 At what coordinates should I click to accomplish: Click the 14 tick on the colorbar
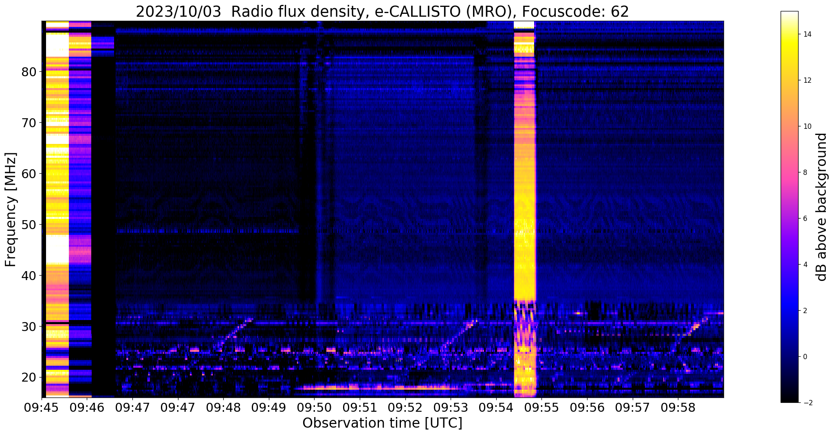click(x=807, y=34)
